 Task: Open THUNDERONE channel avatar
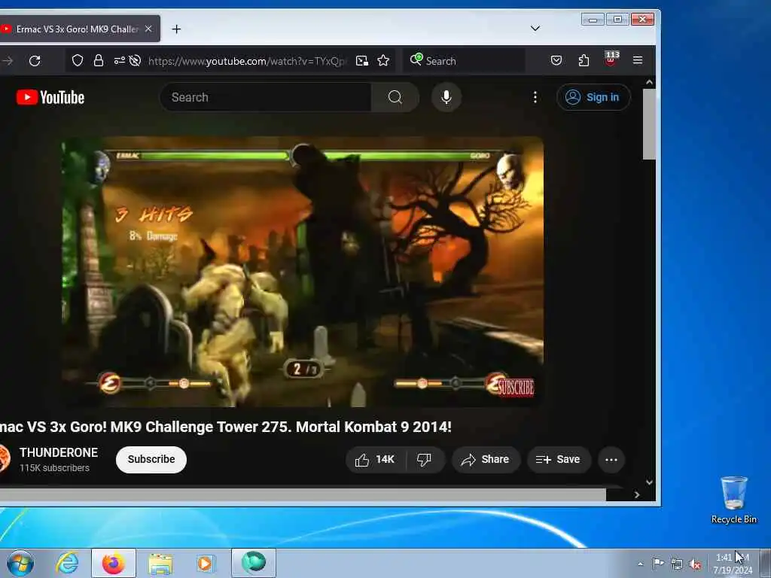coord(4,458)
